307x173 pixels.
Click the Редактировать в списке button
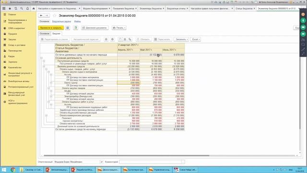(54, 39)
